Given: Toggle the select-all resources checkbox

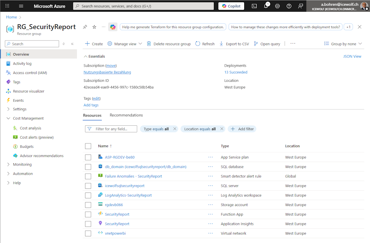Looking at the screenshot, I should [88, 146].
